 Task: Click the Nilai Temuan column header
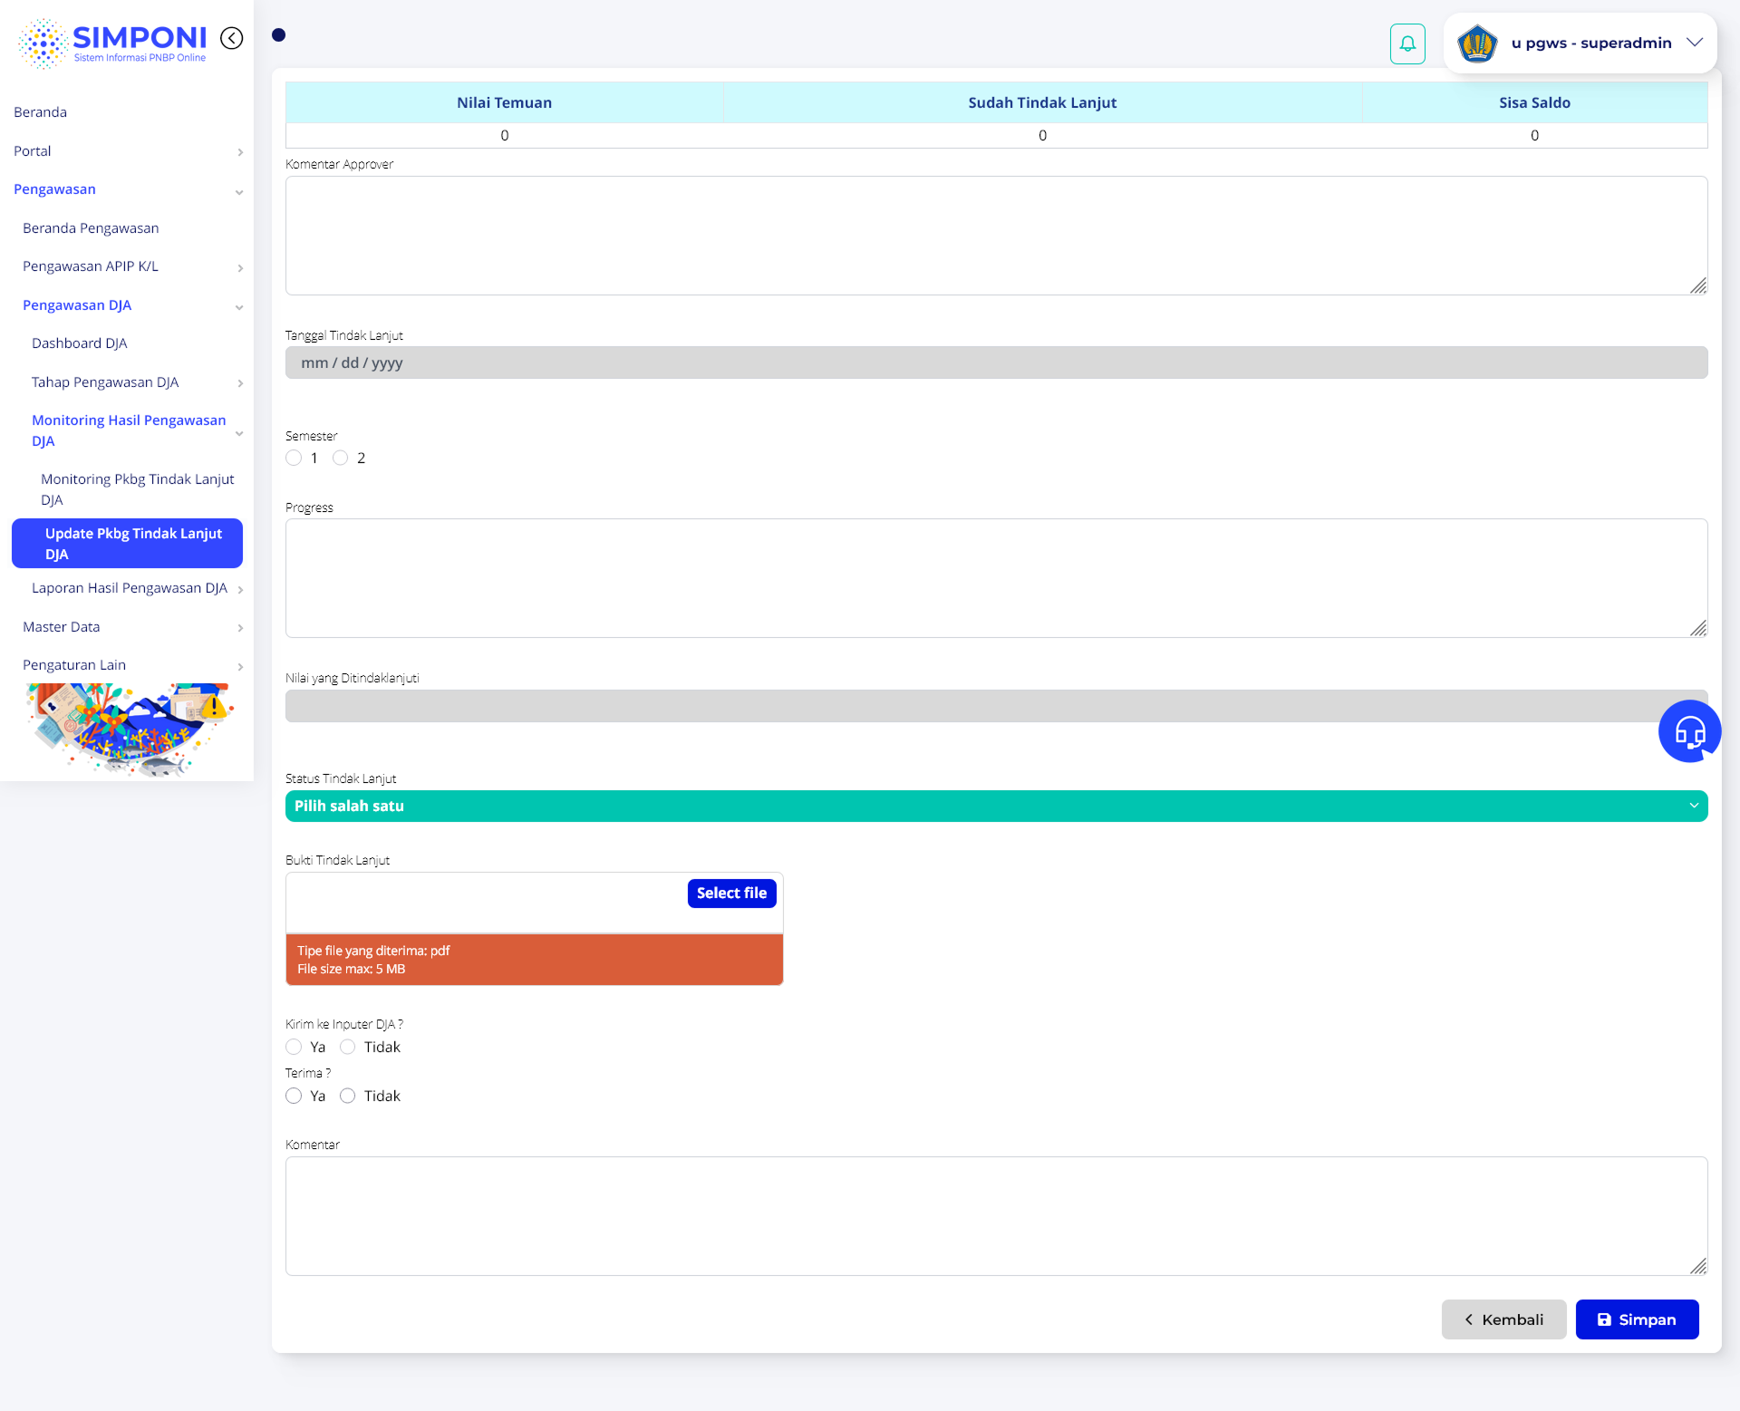pos(504,102)
